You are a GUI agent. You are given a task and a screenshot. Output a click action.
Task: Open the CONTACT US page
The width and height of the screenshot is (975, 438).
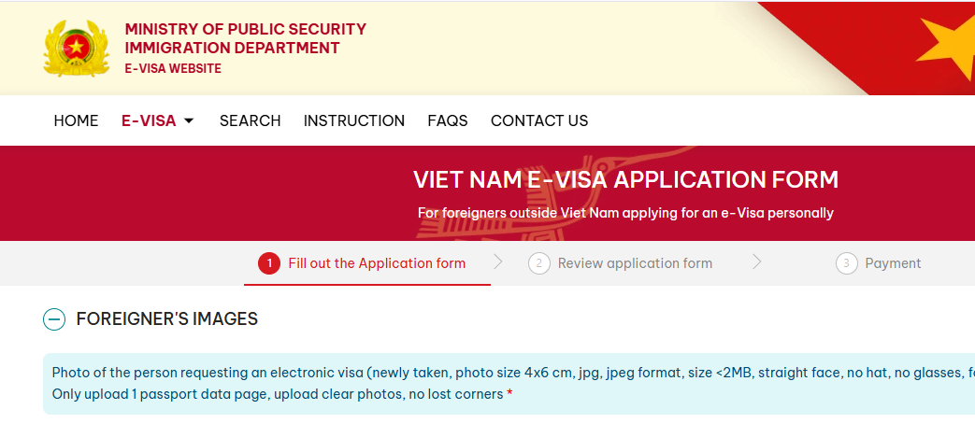point(539,120)
